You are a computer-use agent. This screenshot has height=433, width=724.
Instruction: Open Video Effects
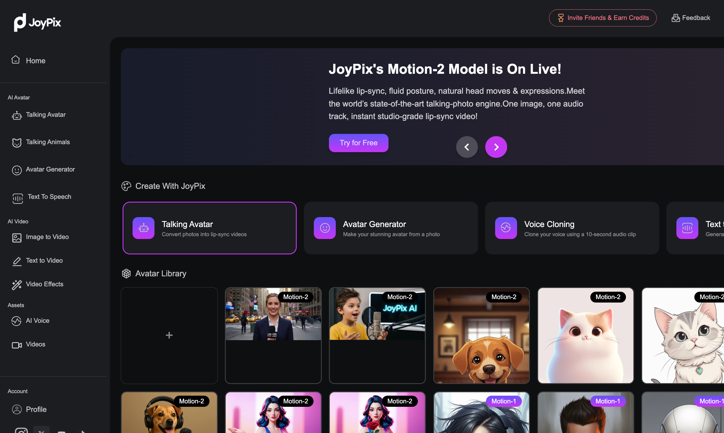[x=44, y=284]
